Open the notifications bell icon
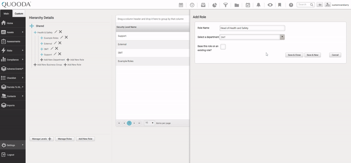 pos(258,5)
